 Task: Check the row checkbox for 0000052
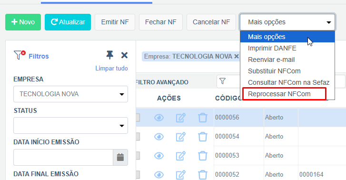138,175
